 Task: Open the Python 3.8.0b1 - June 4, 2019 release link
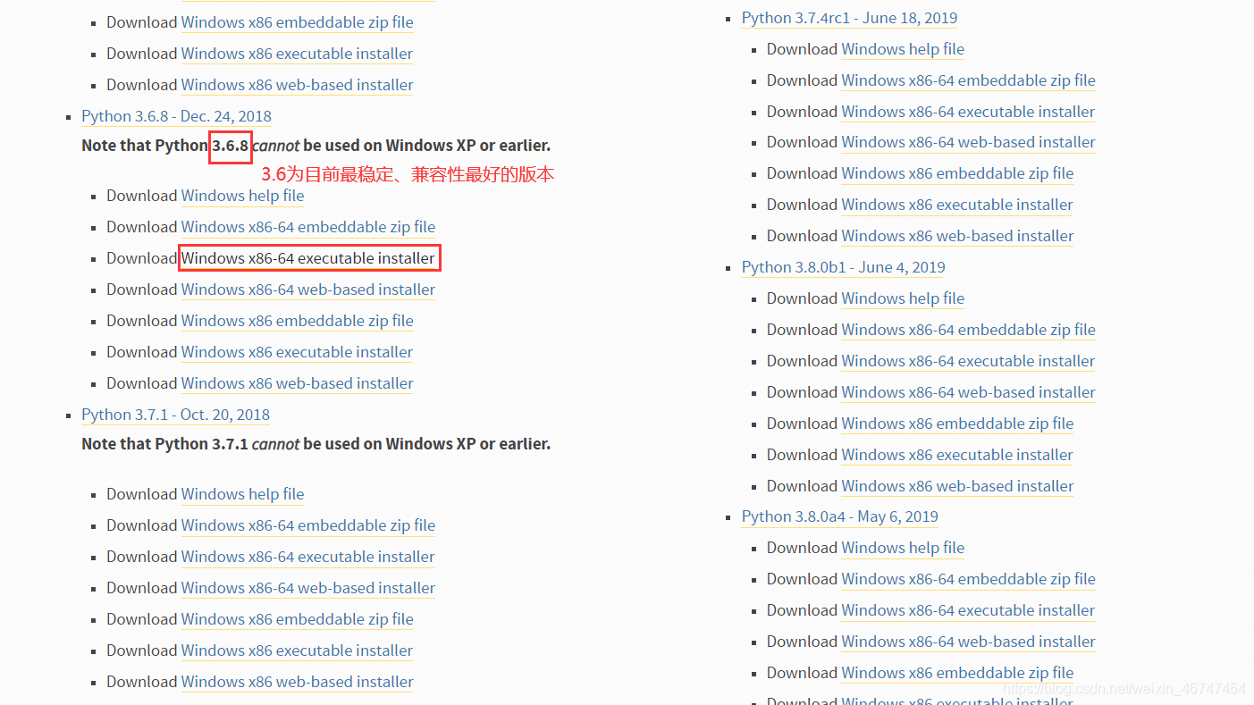pos(844,267)
